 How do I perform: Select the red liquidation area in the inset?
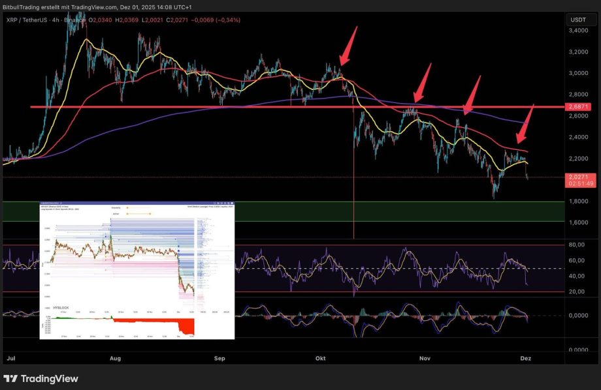pos(186,325)
